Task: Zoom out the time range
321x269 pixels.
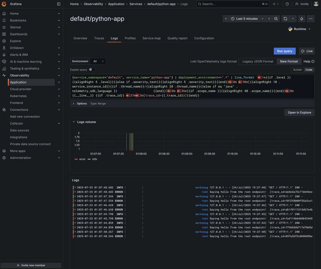Action: pos(276,18)
